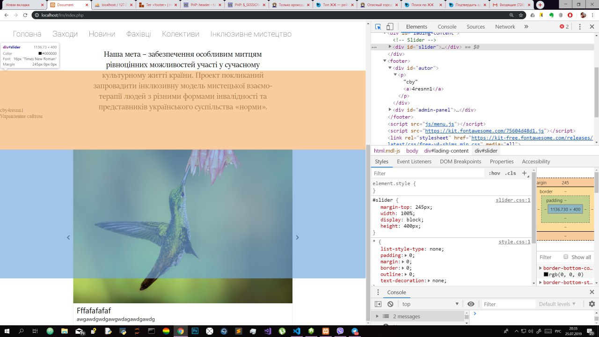Toggle the .cls class editor

tap(510, 173)
